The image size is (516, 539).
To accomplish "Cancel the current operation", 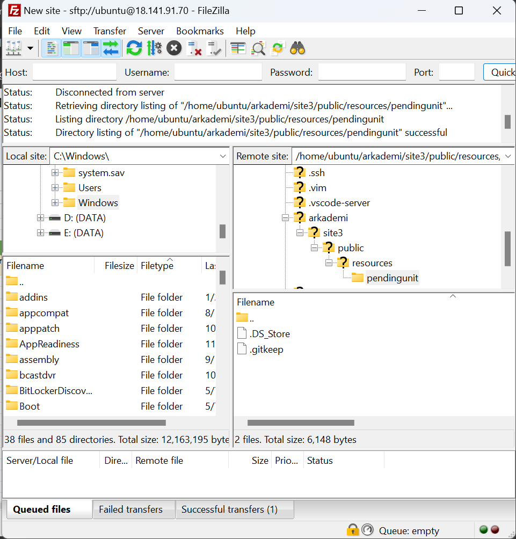I will tap(173, 48).
